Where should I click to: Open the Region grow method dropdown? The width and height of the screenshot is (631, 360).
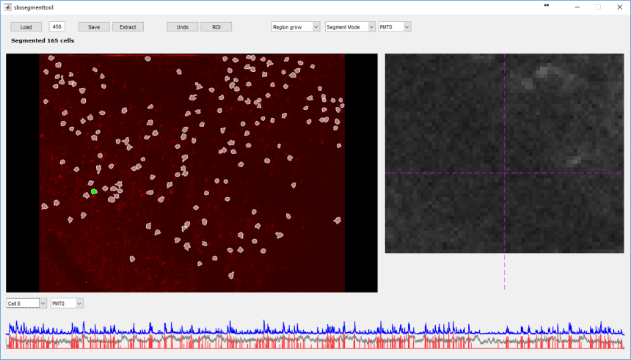click(296, 27)
